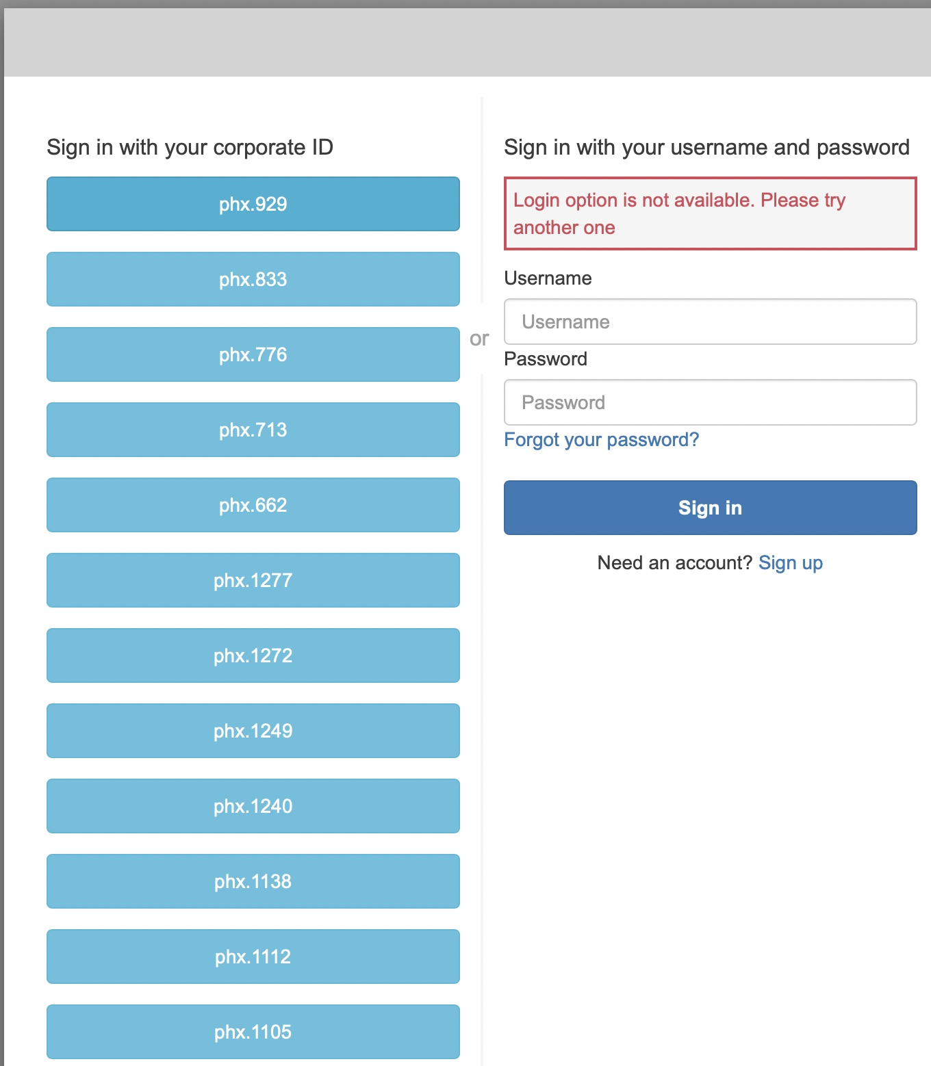The image size is (931, 1066).
Task: Click the phx.929 corporate ID button
Action: (x=253, y=204)
